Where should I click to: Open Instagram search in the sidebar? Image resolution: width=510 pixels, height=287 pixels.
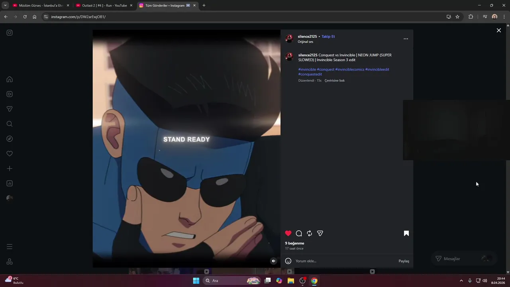click(x=10, y=124)
